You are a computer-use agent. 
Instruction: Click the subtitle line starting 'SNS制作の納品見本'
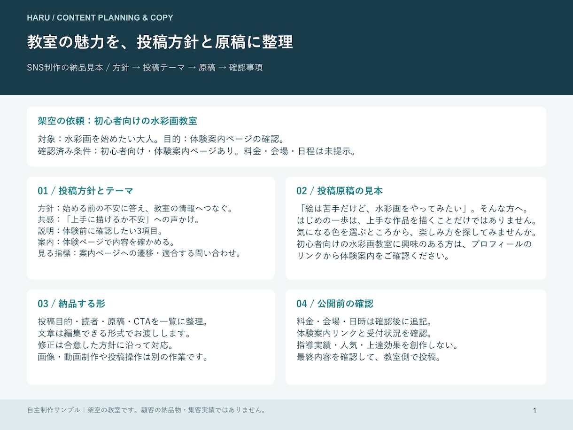(x=145, y=67)
